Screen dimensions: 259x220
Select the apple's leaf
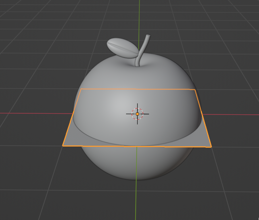122,47
